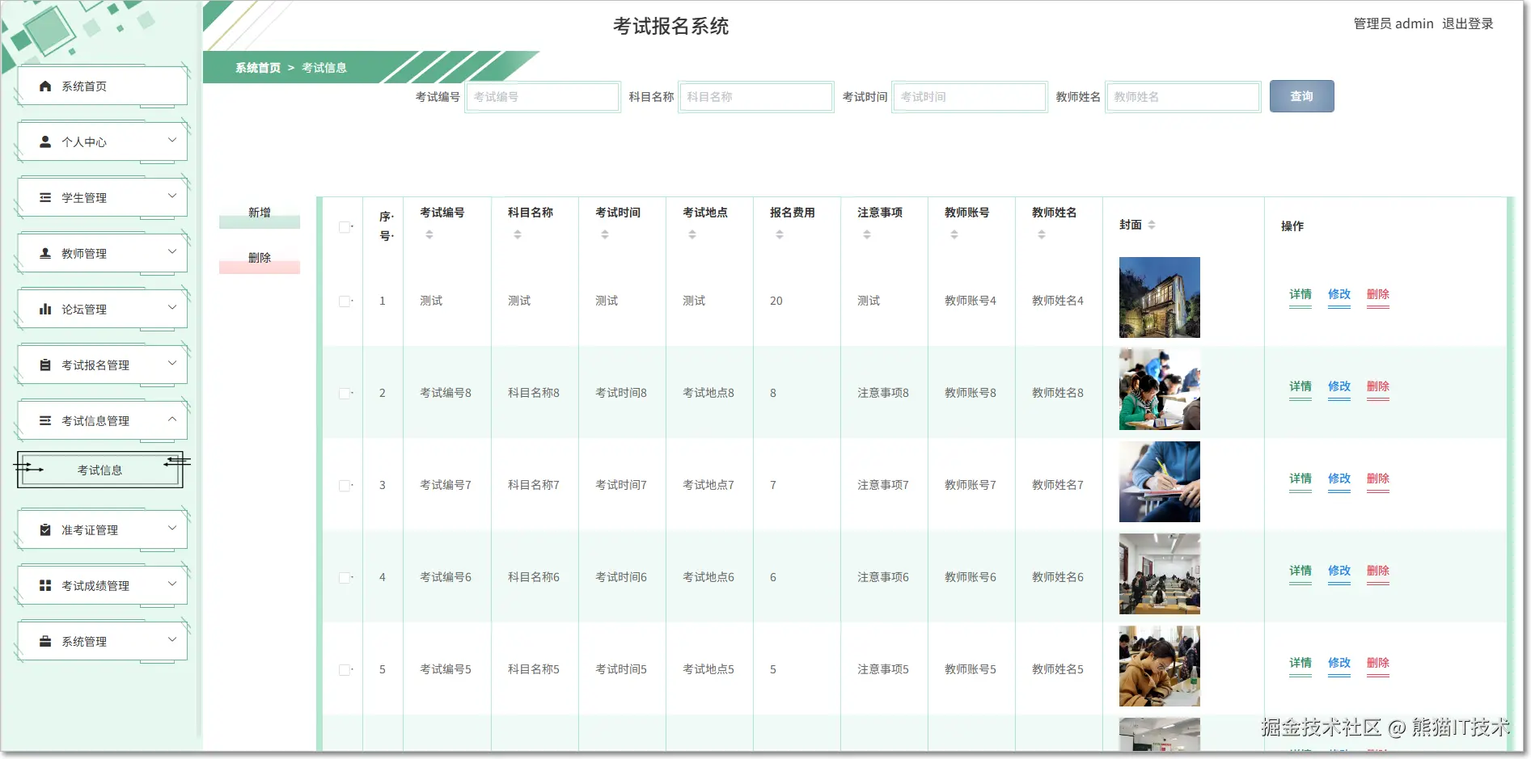
Task: Focus the 考试编号 search field
Action: tap(543, 97)
